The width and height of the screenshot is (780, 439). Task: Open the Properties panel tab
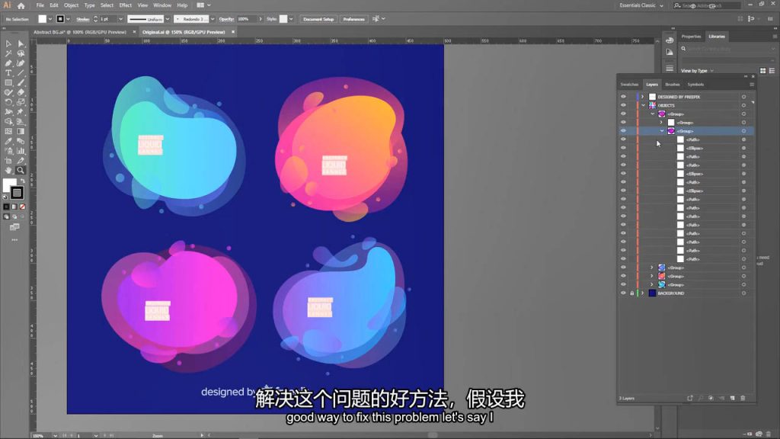tap(691, 37)
